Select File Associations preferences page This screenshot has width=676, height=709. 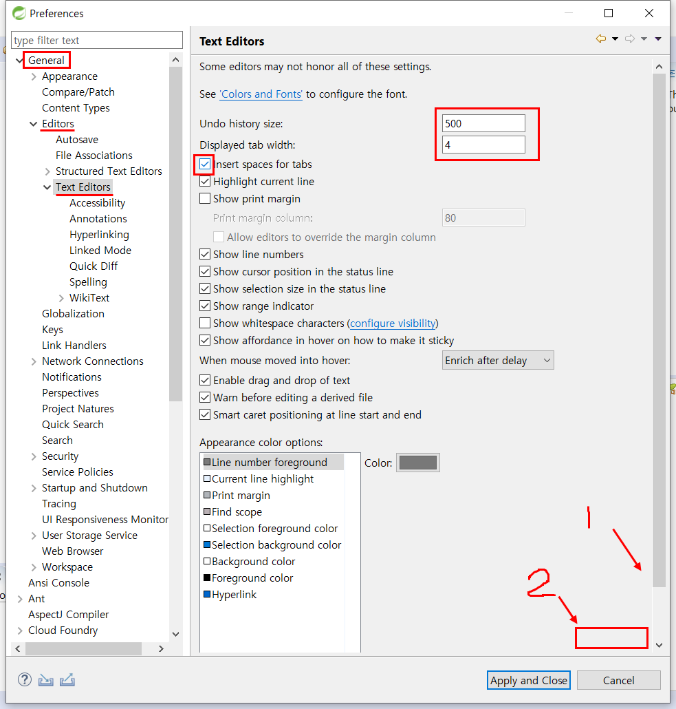coord(94,156)
